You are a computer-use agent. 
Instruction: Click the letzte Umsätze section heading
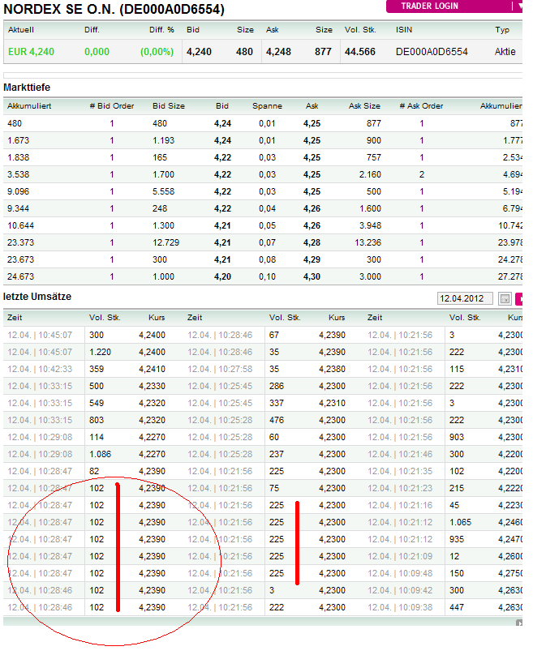tap(37, 297)
